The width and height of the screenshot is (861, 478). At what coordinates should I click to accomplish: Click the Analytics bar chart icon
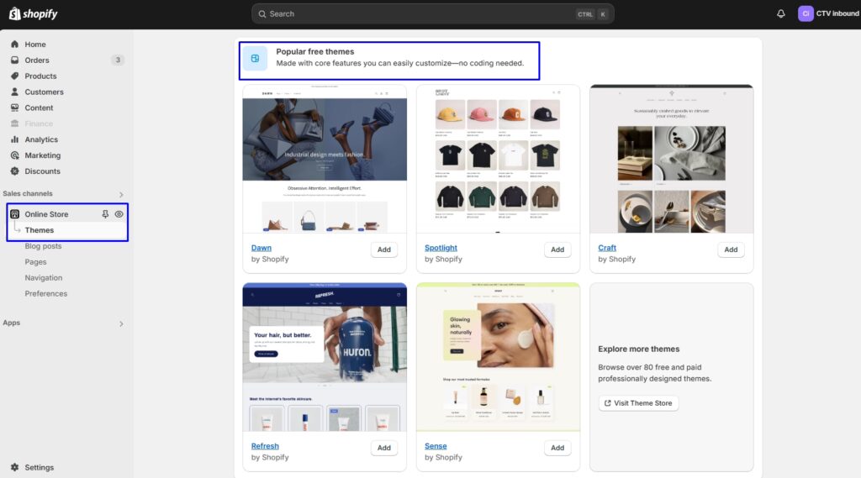(x=15, y=139)
